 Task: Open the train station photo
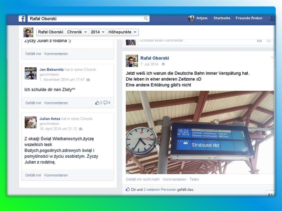coord(200,132)
